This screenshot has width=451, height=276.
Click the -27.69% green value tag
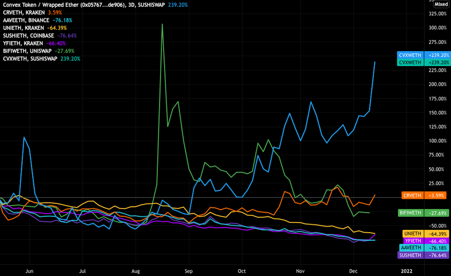437,213
